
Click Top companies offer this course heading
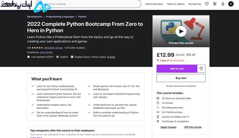[62, 130]
